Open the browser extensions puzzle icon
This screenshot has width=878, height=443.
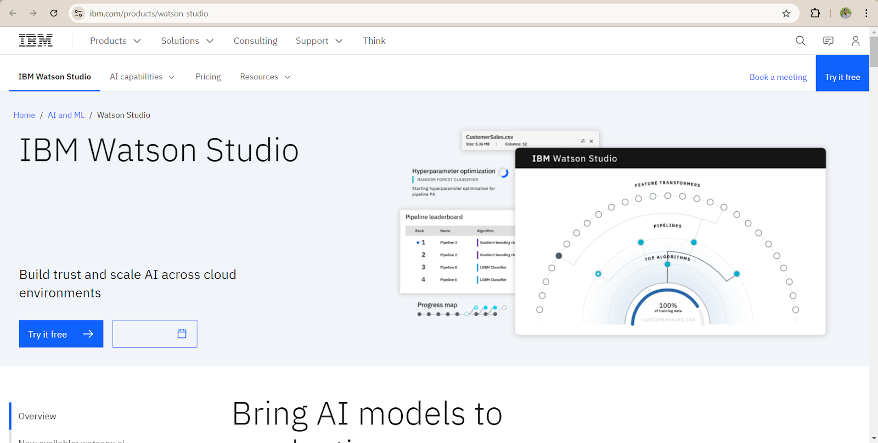coord(815,13)
